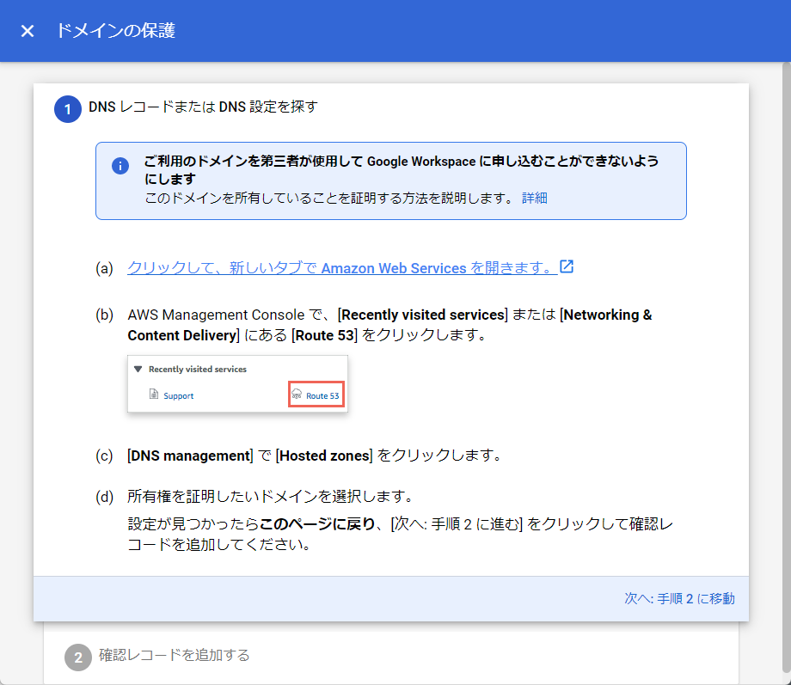Click the [DNS management] instruction line

[x=315, y=456]
